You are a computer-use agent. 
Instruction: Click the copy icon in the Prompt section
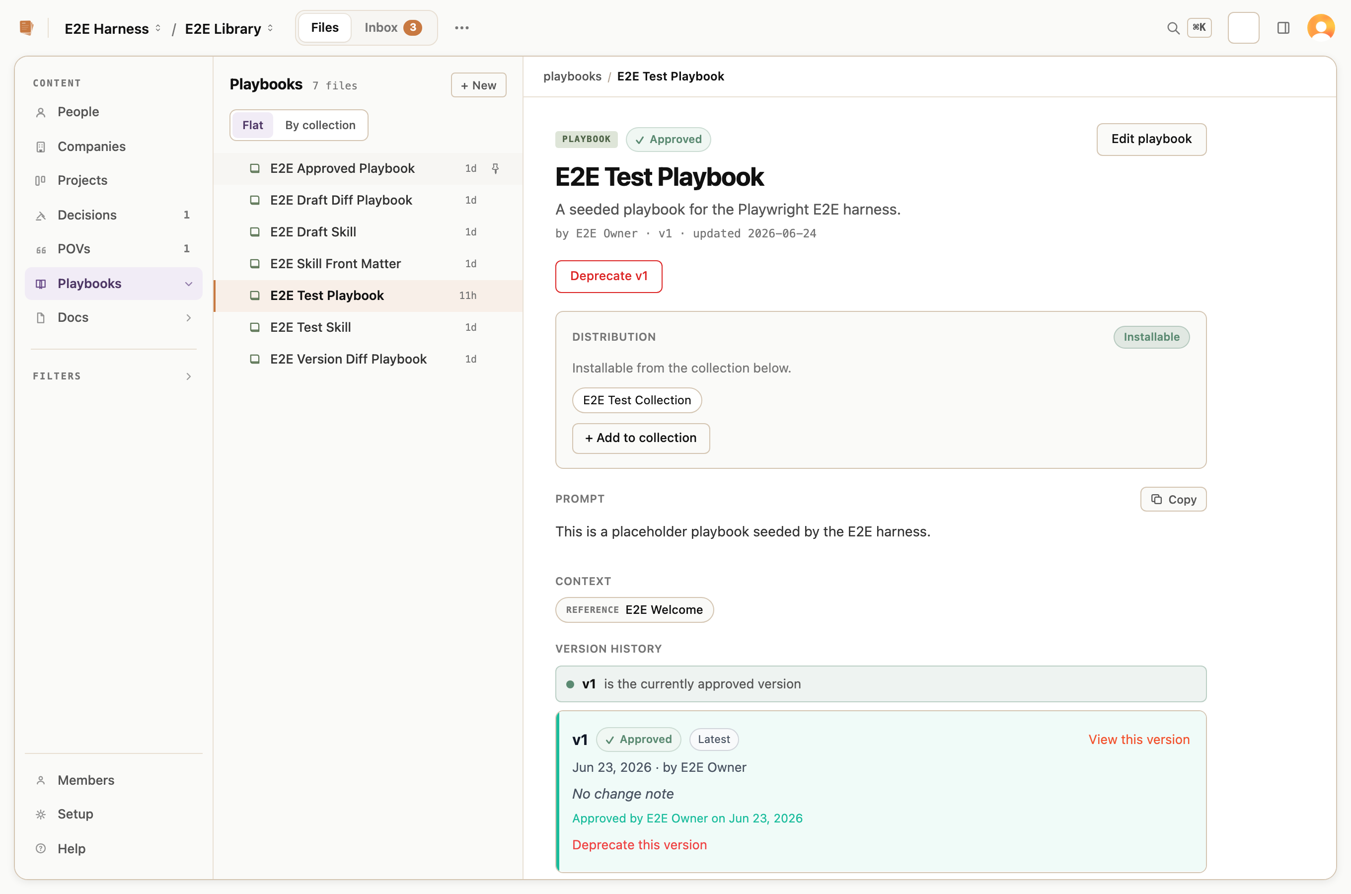coord(1156,499)
